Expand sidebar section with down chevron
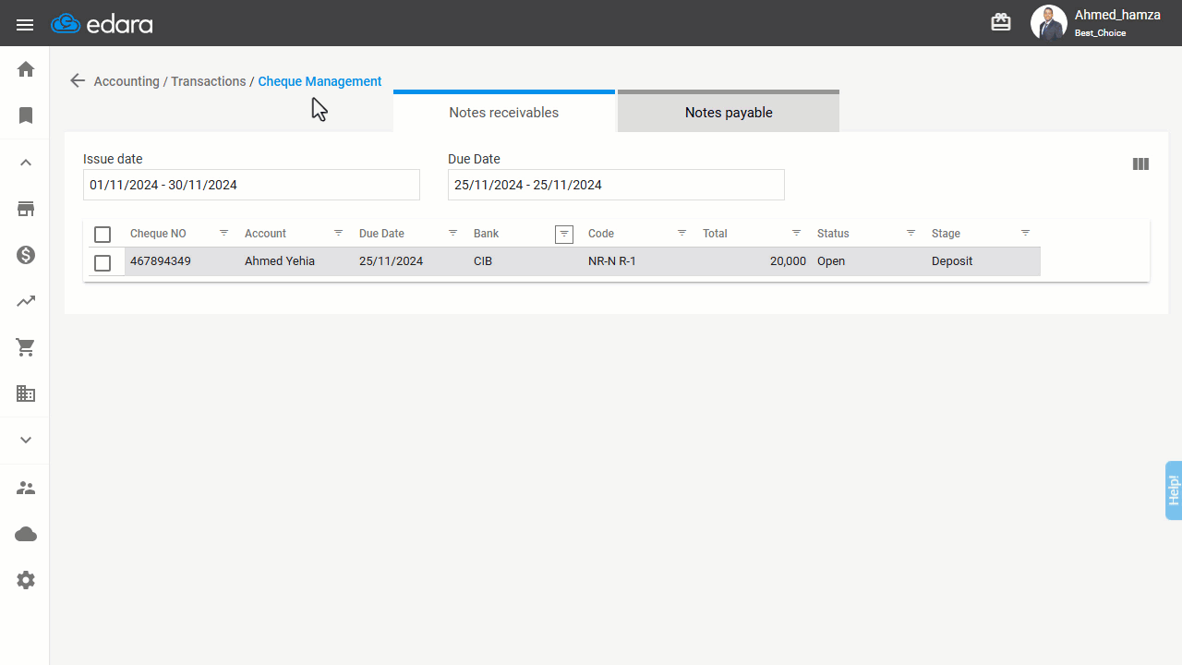Image resolution: width=1182 pixels, height=665 pixels. click(26, 440)
